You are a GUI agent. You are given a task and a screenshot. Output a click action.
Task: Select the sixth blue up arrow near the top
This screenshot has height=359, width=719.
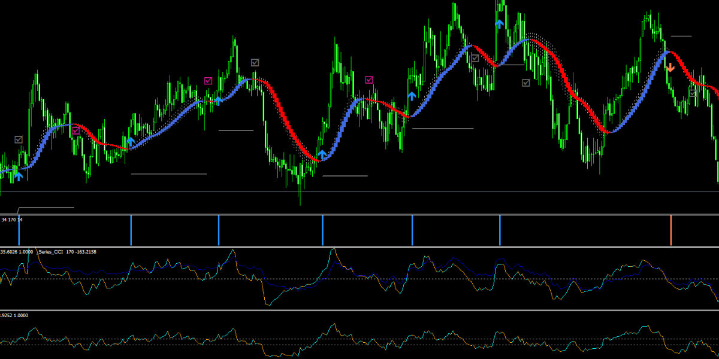coord(500,24)
